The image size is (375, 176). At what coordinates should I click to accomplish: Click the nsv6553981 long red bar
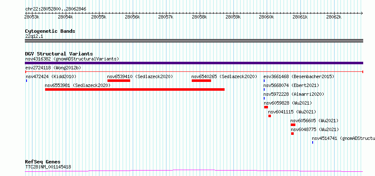click(x=135, y=89)
